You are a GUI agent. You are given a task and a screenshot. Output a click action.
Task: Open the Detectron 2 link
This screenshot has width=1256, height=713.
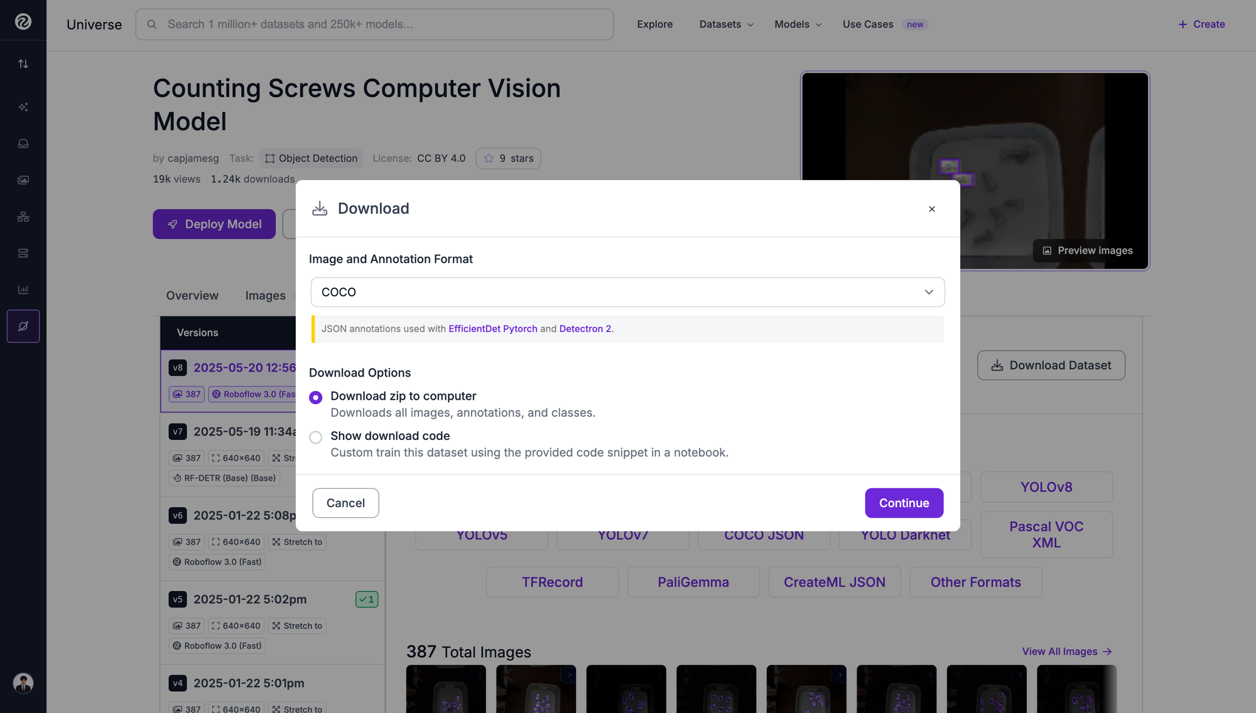click(x=585, y=329)
